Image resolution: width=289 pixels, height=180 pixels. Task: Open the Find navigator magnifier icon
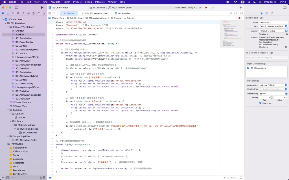click(18, 13)
